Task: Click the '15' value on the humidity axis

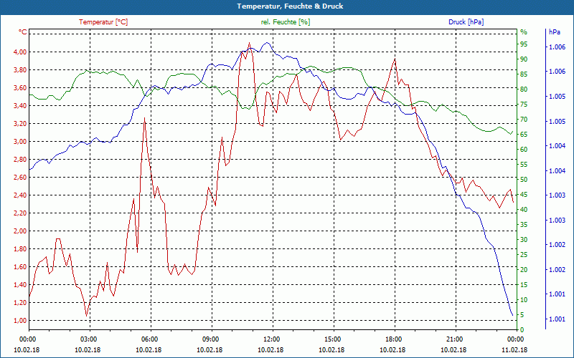Action: tap(524, 284)
